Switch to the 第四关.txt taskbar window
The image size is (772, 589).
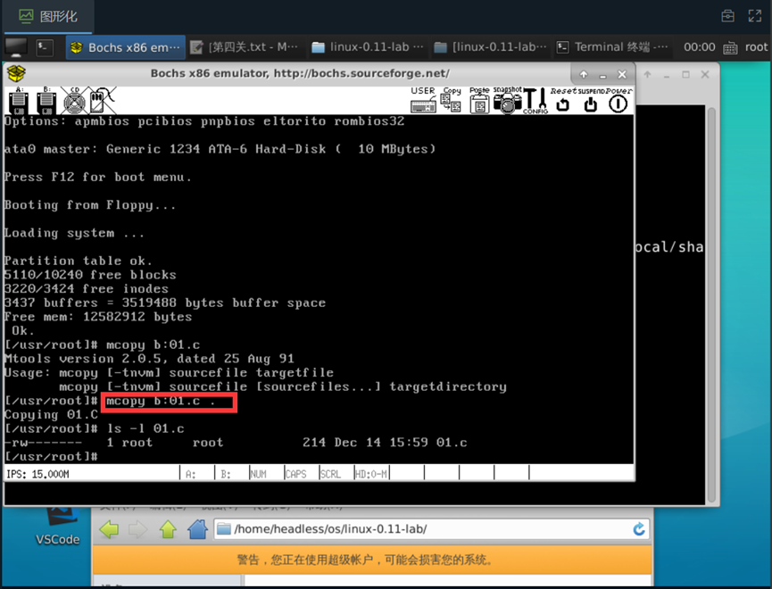245,47
